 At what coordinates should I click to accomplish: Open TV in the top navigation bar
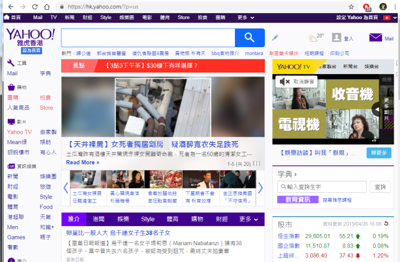54,17
